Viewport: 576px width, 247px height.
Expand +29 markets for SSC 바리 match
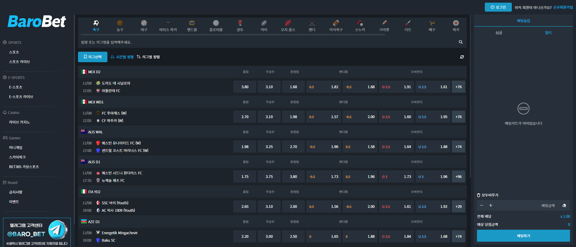click(458, 206)
